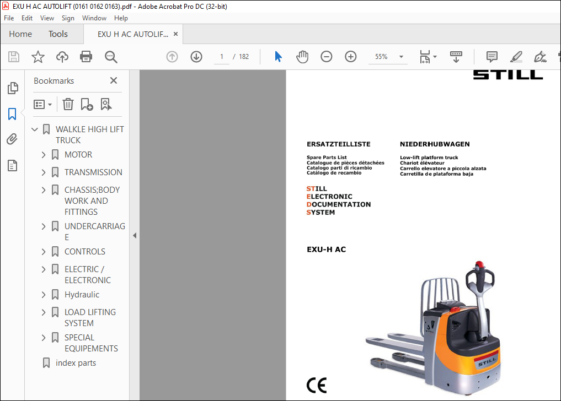Viewport: 561px width, 401px height.
Task: Click the find current bookmark icon
Action: [106, 104]
